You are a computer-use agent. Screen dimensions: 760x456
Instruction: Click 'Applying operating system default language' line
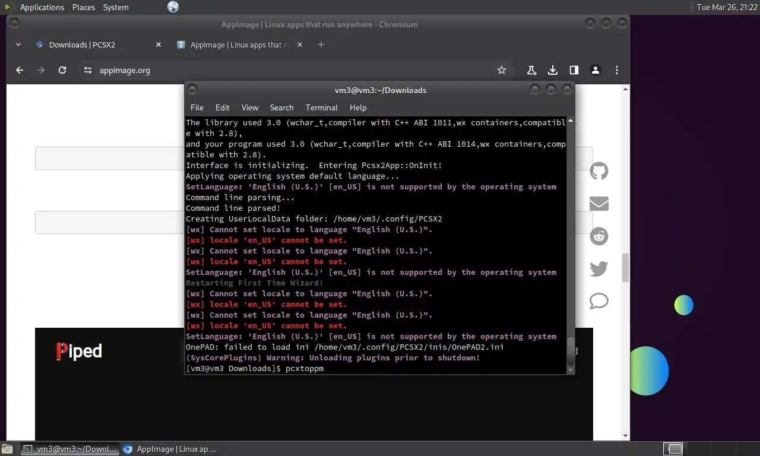[293, 176]
